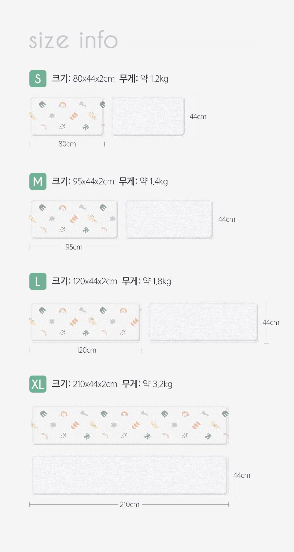Select the plain white S mat image

coord(148,117)
